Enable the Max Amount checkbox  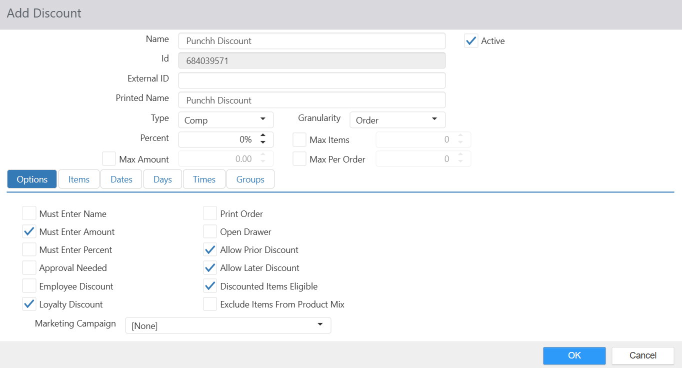point(109,159)
